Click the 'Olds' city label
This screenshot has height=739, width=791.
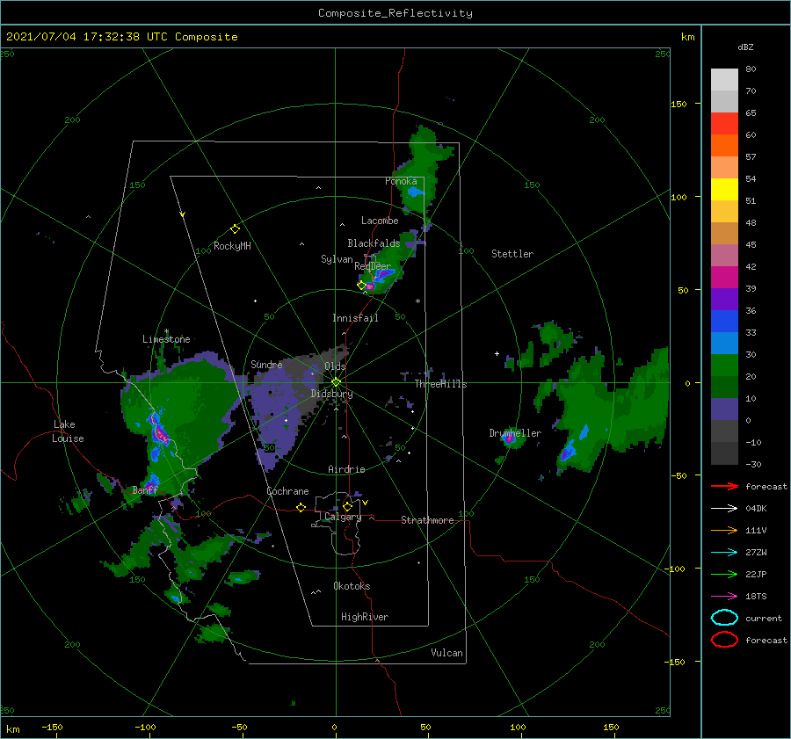tap(335, 366)
